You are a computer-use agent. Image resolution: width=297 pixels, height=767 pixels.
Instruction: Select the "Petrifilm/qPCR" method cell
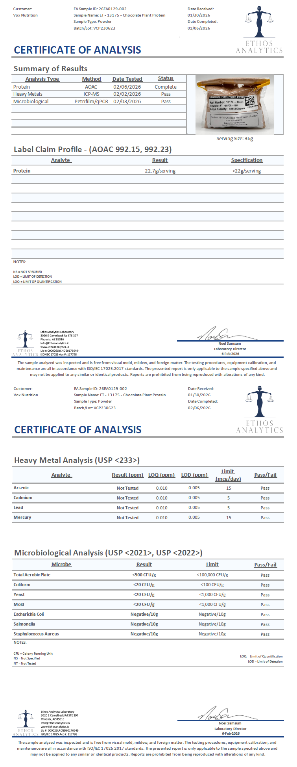tap(91, 102)
